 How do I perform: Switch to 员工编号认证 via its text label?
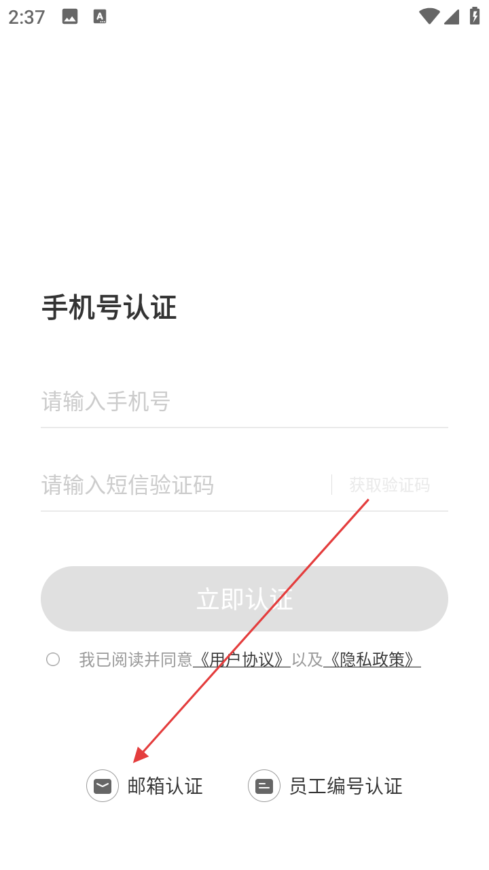(x=346, y=786)
